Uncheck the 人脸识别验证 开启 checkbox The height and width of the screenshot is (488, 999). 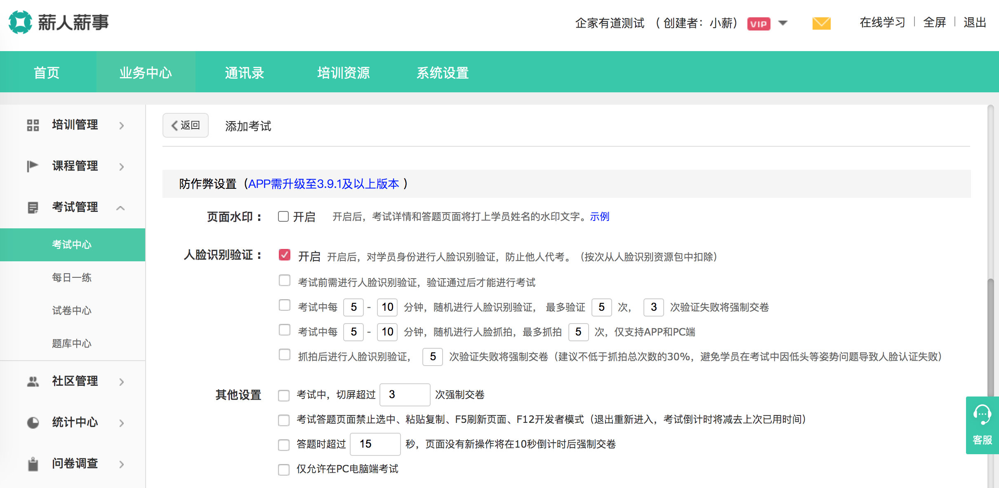coord(285,255)
